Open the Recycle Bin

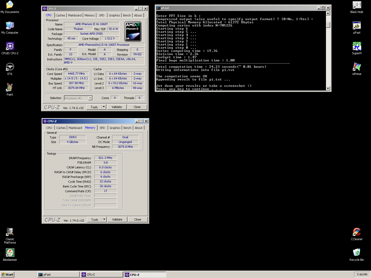(x=357, y=255)
